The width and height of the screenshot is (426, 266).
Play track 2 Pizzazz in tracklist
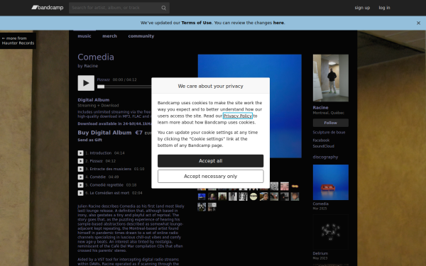[81, 161]
